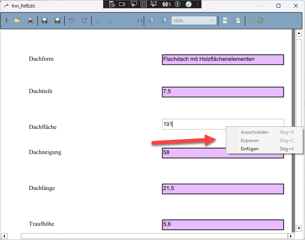
Task: Collapse the debug toolbar with chevron
Action: point(198,4)
